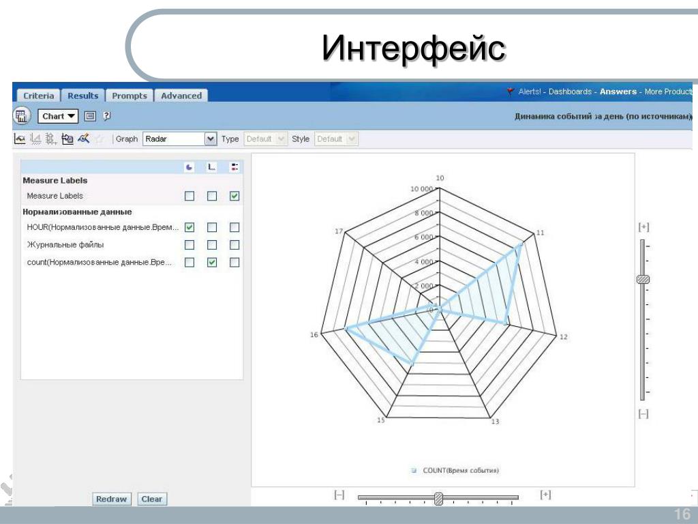Click the '10 000' scale value on chart
Screen dimensions: 698x524
[x=421, y=189]
